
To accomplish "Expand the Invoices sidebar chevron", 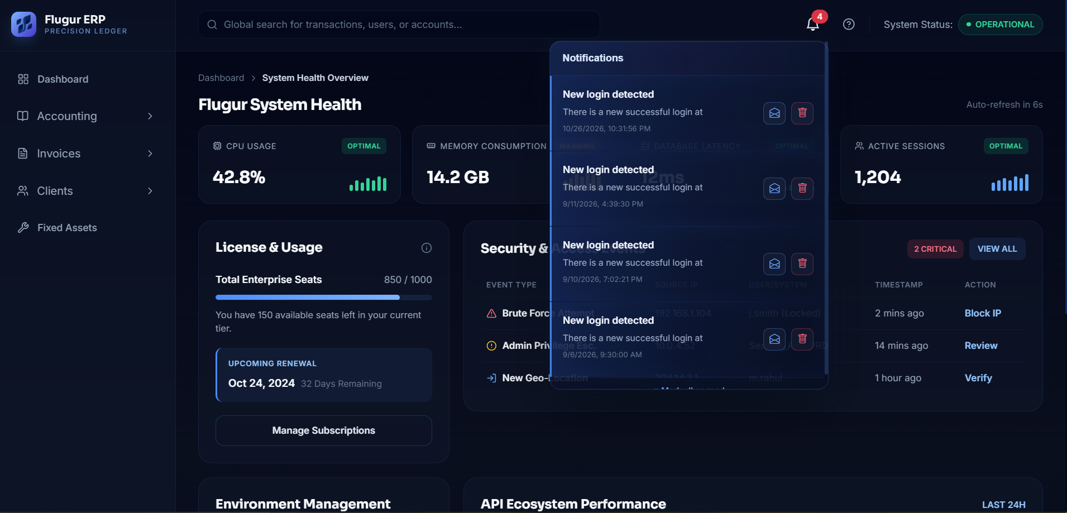I will point(150,154).
